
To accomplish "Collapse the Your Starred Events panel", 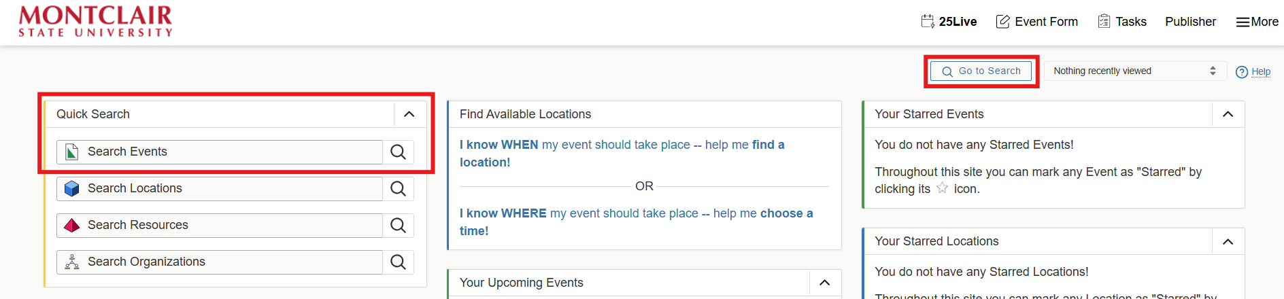I will (x=1228, y=114).
